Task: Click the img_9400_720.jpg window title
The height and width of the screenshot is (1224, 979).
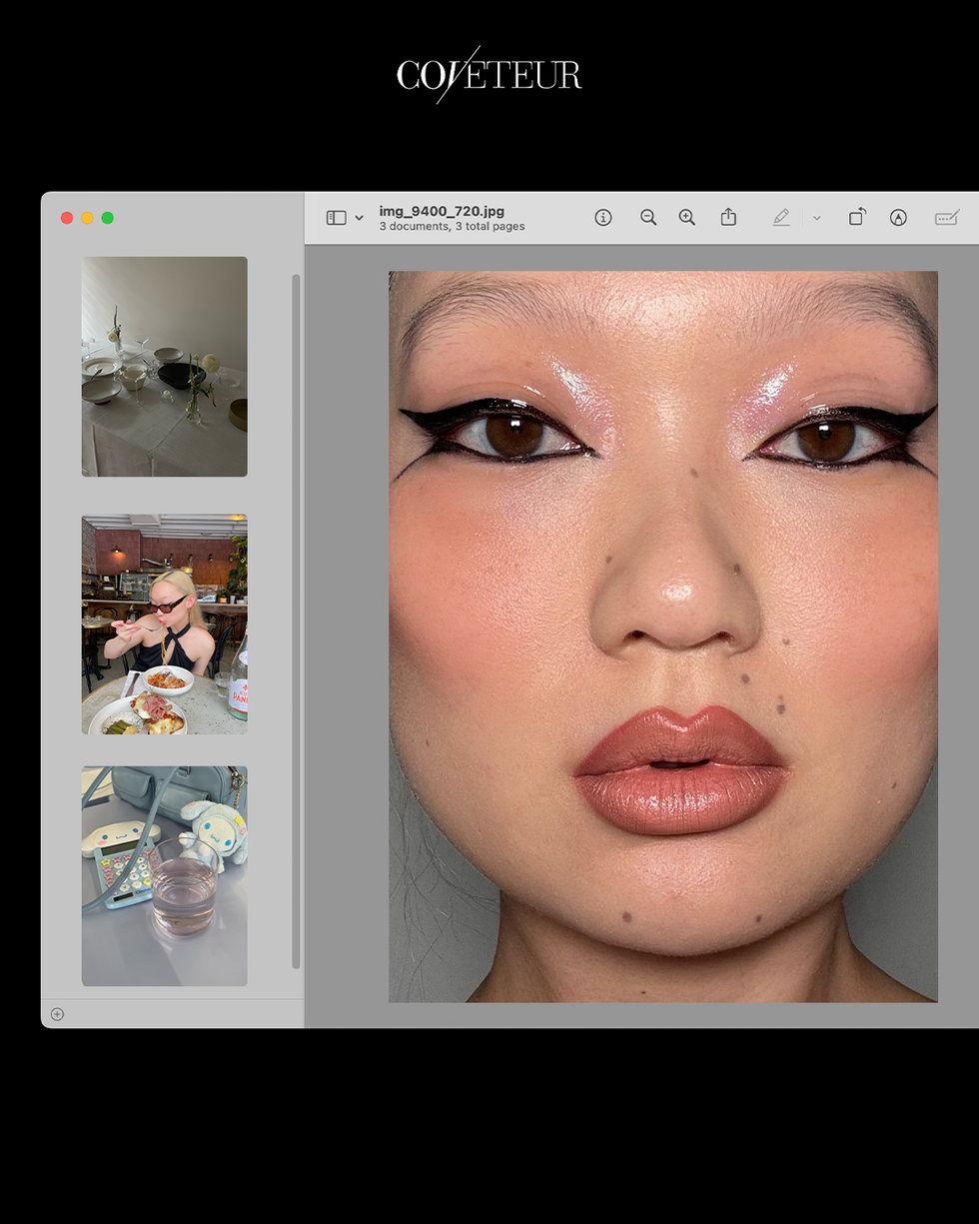Action: (442, 211)
